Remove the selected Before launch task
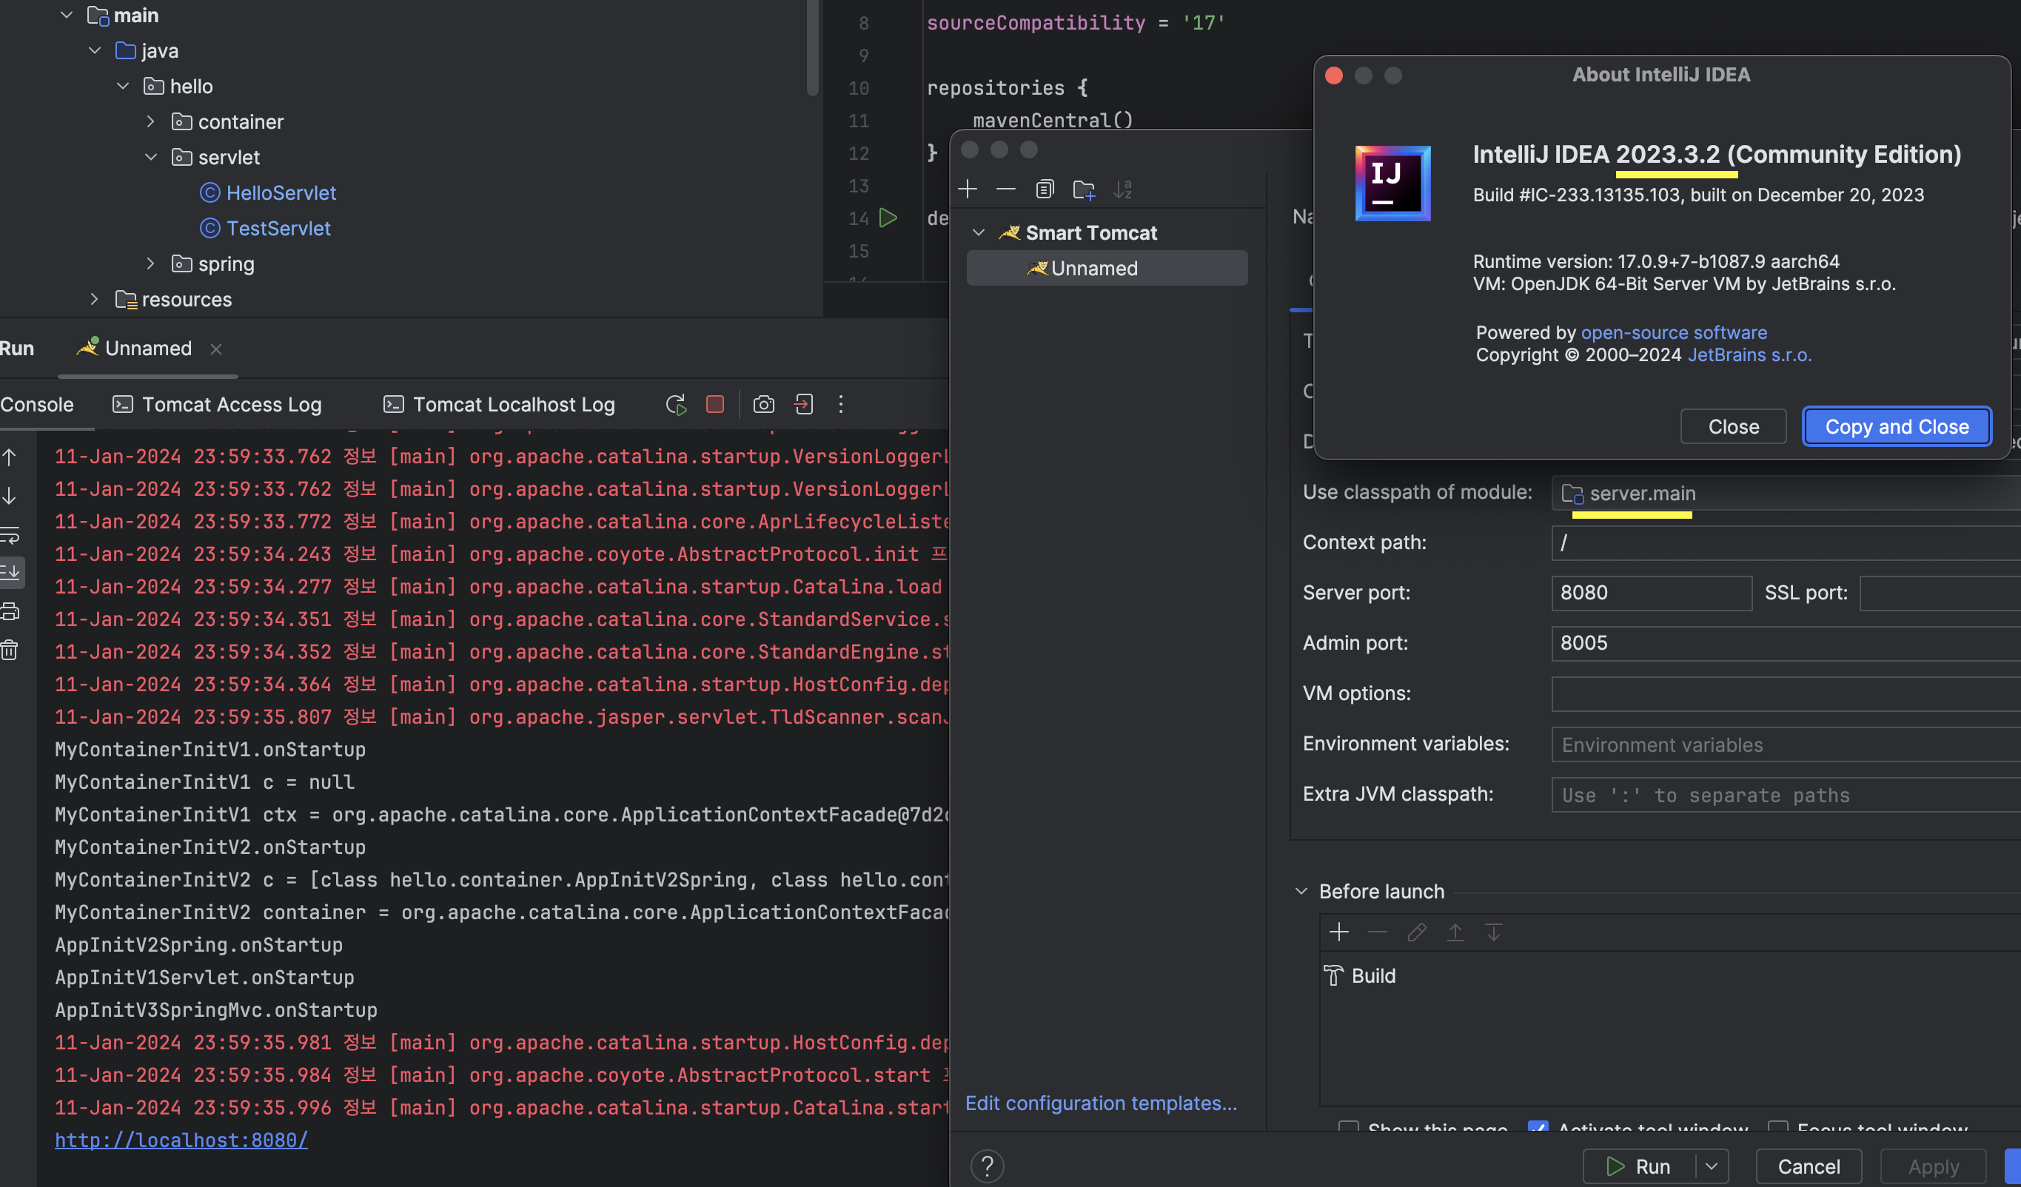Viewport: 2021px width, 1187px height. pos(1378,932)
